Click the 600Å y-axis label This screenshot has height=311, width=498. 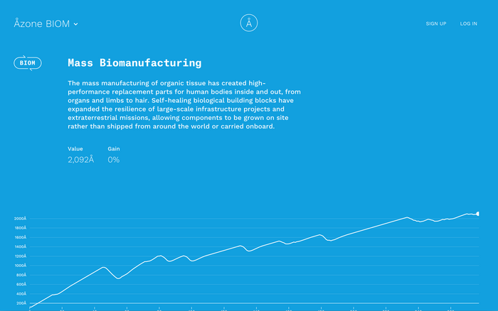pyautogui.click(x=21, y=284)
